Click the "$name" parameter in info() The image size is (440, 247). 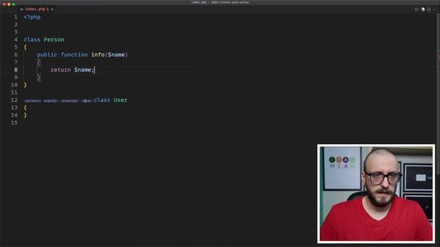(x=116, y=55)
